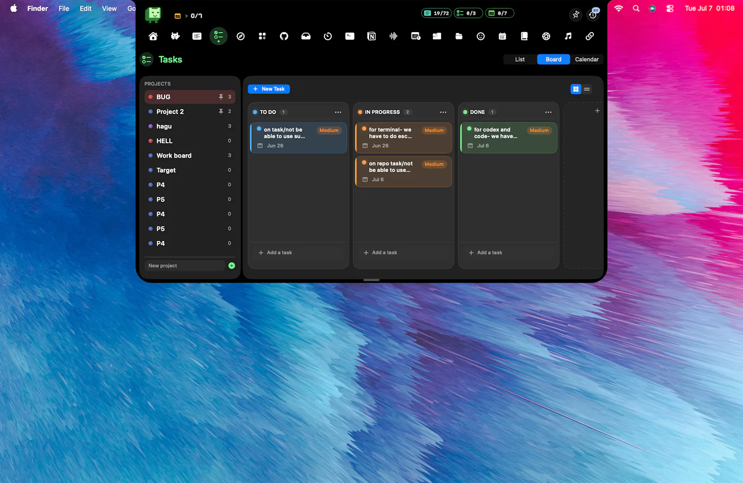Screen dimensions: 743x483
Task: Add a new board column
Action: pyautogui.click(x=597, y=110)
